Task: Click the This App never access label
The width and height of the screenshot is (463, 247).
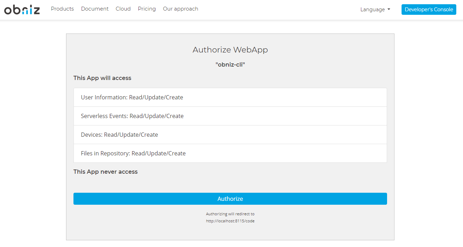Action: (x=106, y=172)
